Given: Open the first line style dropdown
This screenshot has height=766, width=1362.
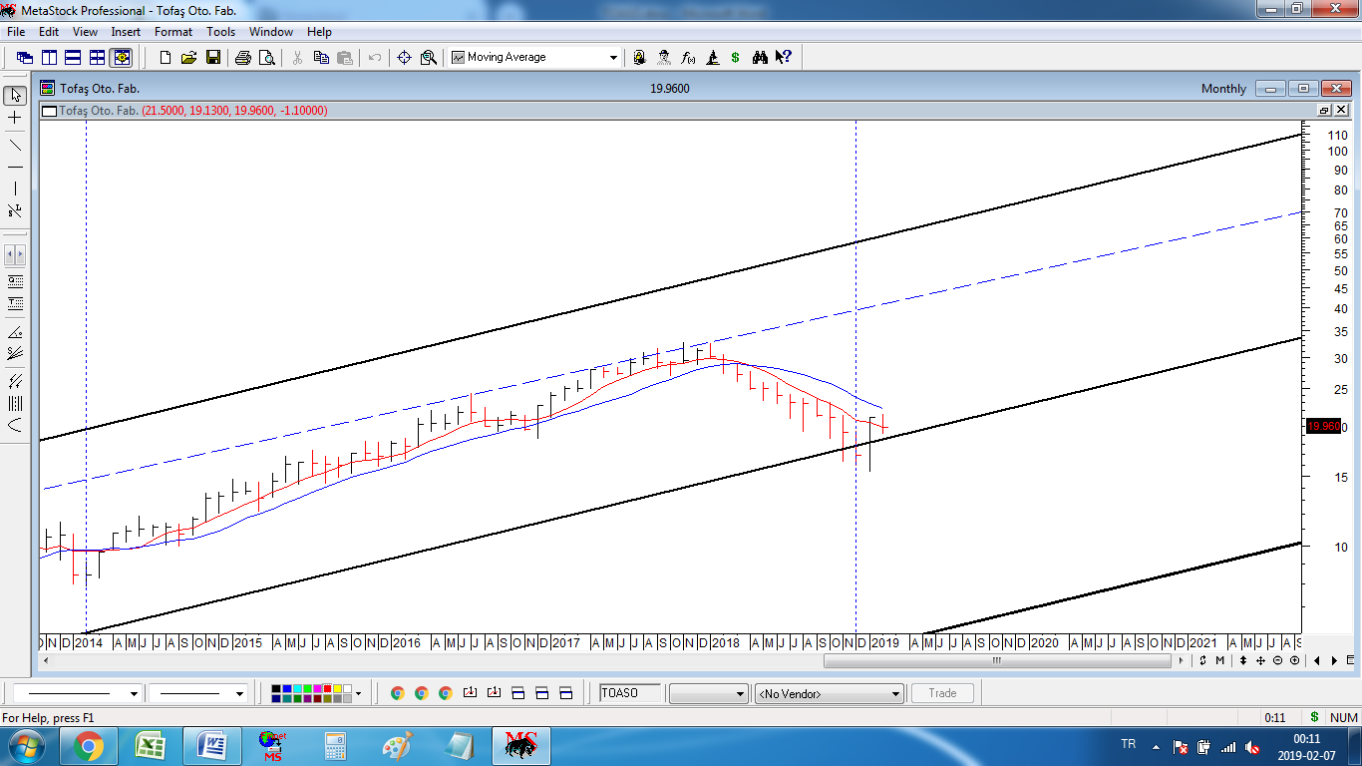Looking at the screenshot, I should click(135, 693).
